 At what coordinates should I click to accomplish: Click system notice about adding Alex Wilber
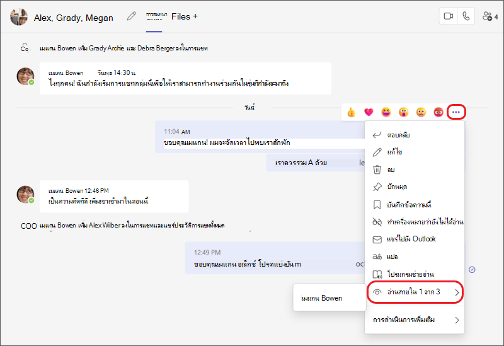point(132,226)
